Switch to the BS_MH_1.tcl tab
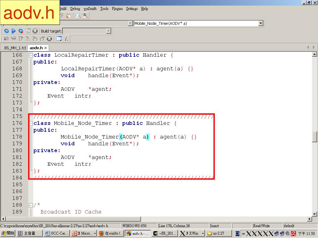Image resolution: width=318 pixels, height=238 pixels. click(x=15, y=48)
